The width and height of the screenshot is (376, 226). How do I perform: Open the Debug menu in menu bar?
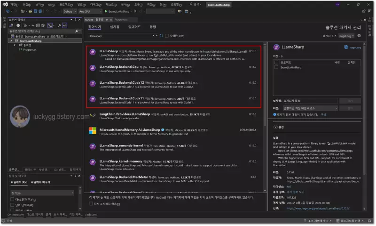(96, 5)
